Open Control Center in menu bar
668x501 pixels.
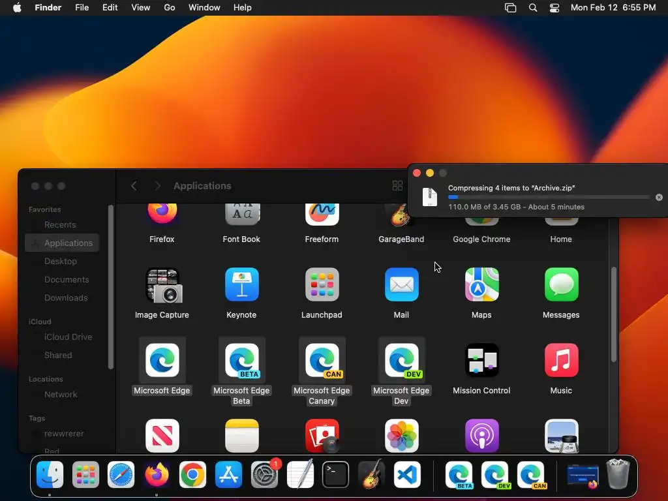click(x=554, y=8)
